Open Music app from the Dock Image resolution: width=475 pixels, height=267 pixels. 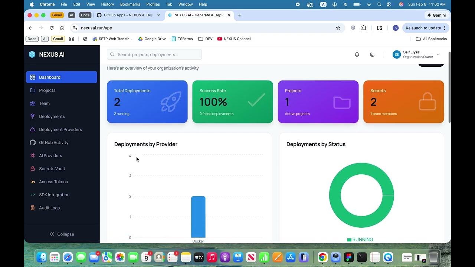point(212,257)
